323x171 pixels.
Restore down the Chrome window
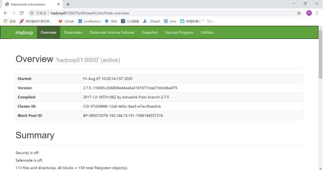[x=305, y=3]
